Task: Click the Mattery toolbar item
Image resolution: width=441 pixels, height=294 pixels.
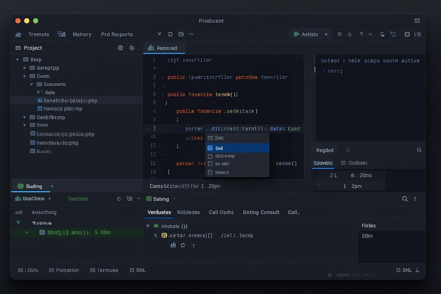Action: (82, 34)
